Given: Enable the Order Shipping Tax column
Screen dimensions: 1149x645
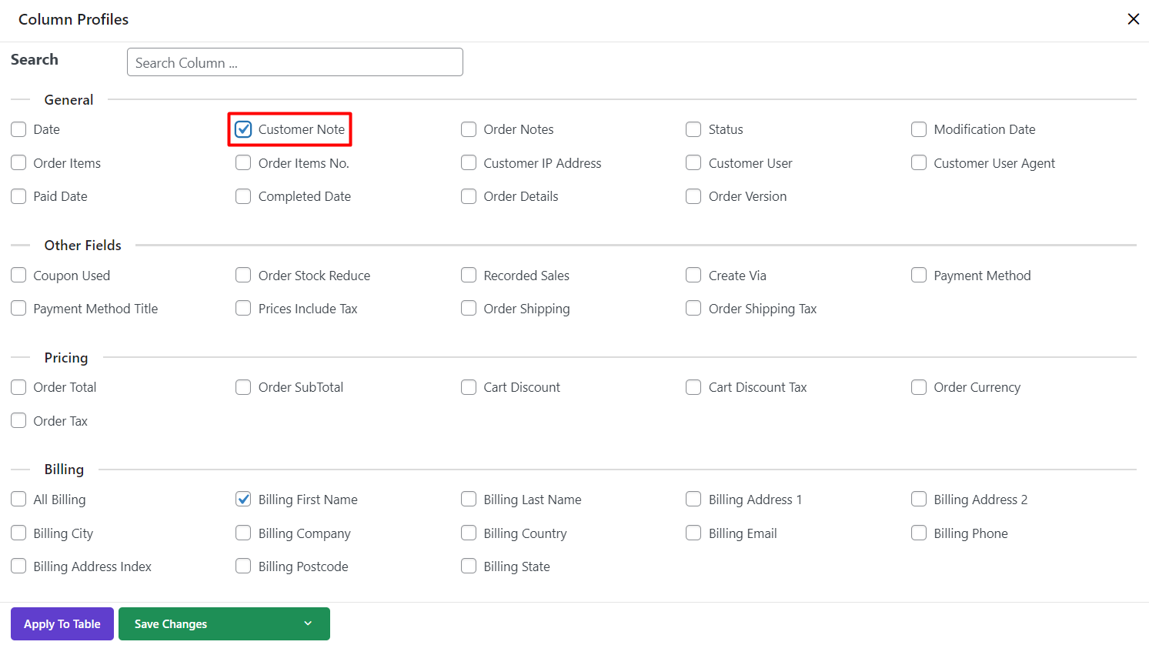Looking at the screenshot, I should pos(693,309).
